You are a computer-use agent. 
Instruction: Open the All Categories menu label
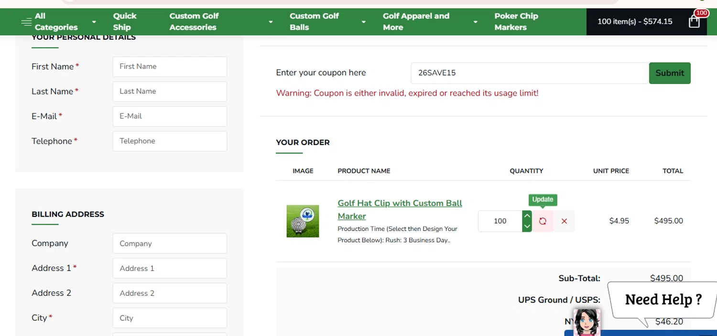[x=56, y=22]
